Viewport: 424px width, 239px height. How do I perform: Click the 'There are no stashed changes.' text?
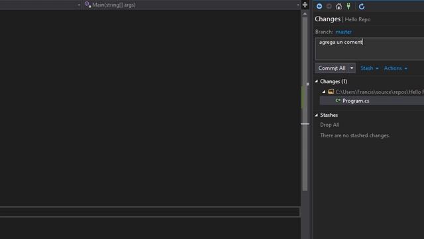[x=355, y=135]
